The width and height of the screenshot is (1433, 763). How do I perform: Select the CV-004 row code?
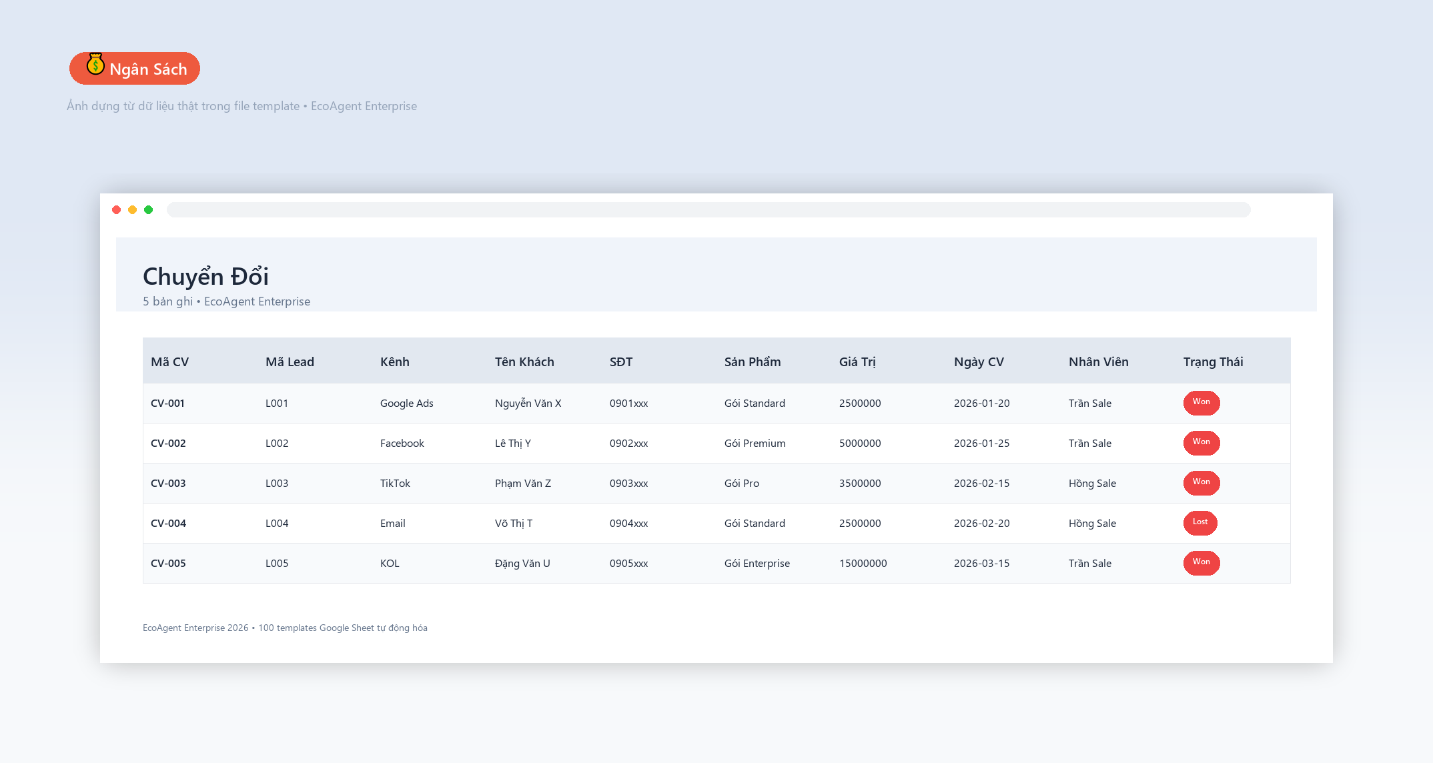pos(168,523)
